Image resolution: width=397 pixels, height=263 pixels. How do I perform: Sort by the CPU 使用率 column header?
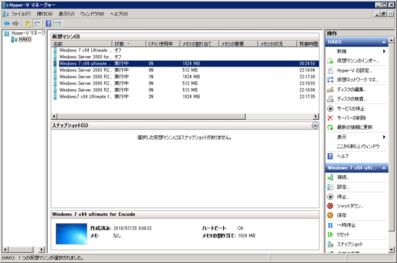163,44
